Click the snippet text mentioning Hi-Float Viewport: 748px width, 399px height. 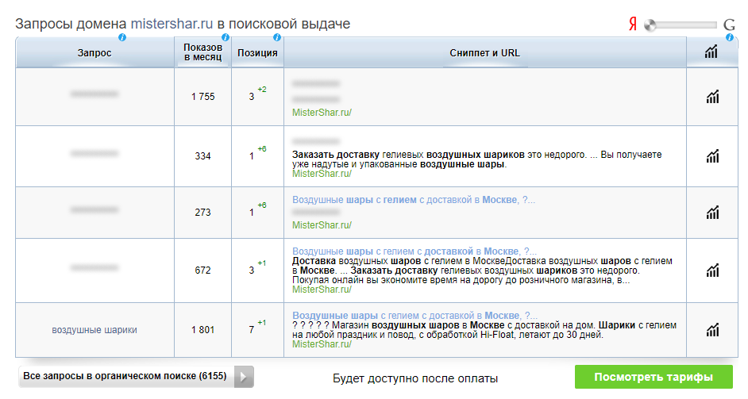tap(484, 330)
